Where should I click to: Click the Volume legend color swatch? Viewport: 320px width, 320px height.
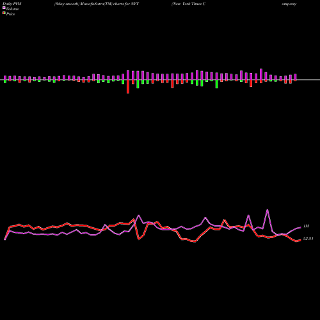[x=4, y=8]
